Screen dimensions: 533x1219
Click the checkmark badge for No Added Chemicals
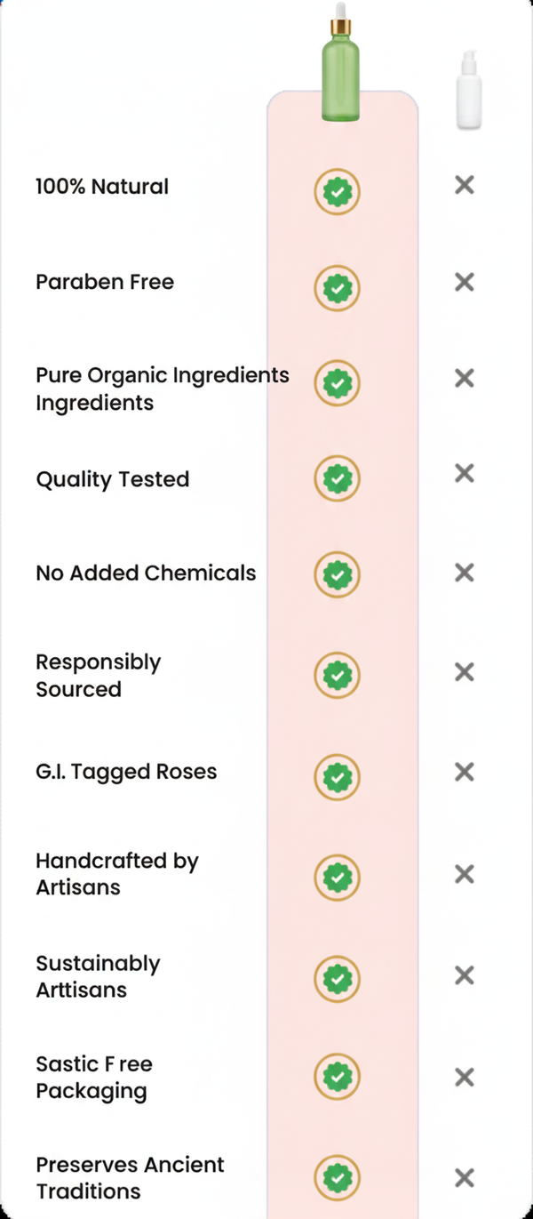click(x=337, y=574)
